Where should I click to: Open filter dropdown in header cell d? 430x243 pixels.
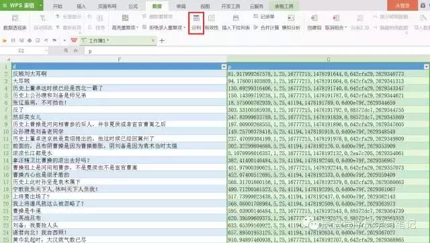[x=224, y=66]
